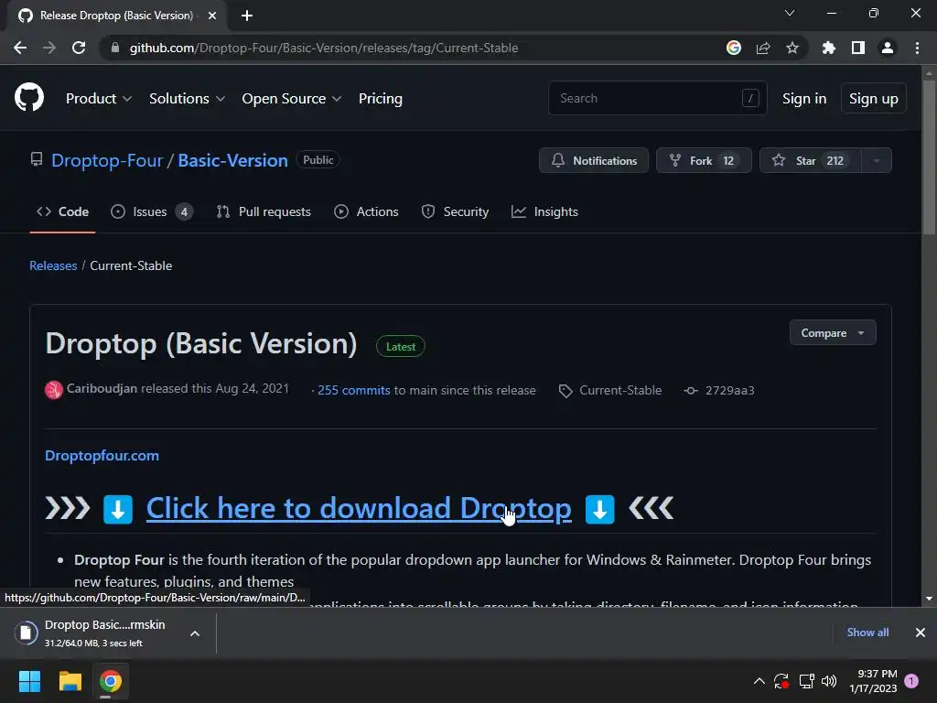Open the Extensions puzzle icon
Screen dimensions: 937x703
pyautogui.click(x=828, y=48)
